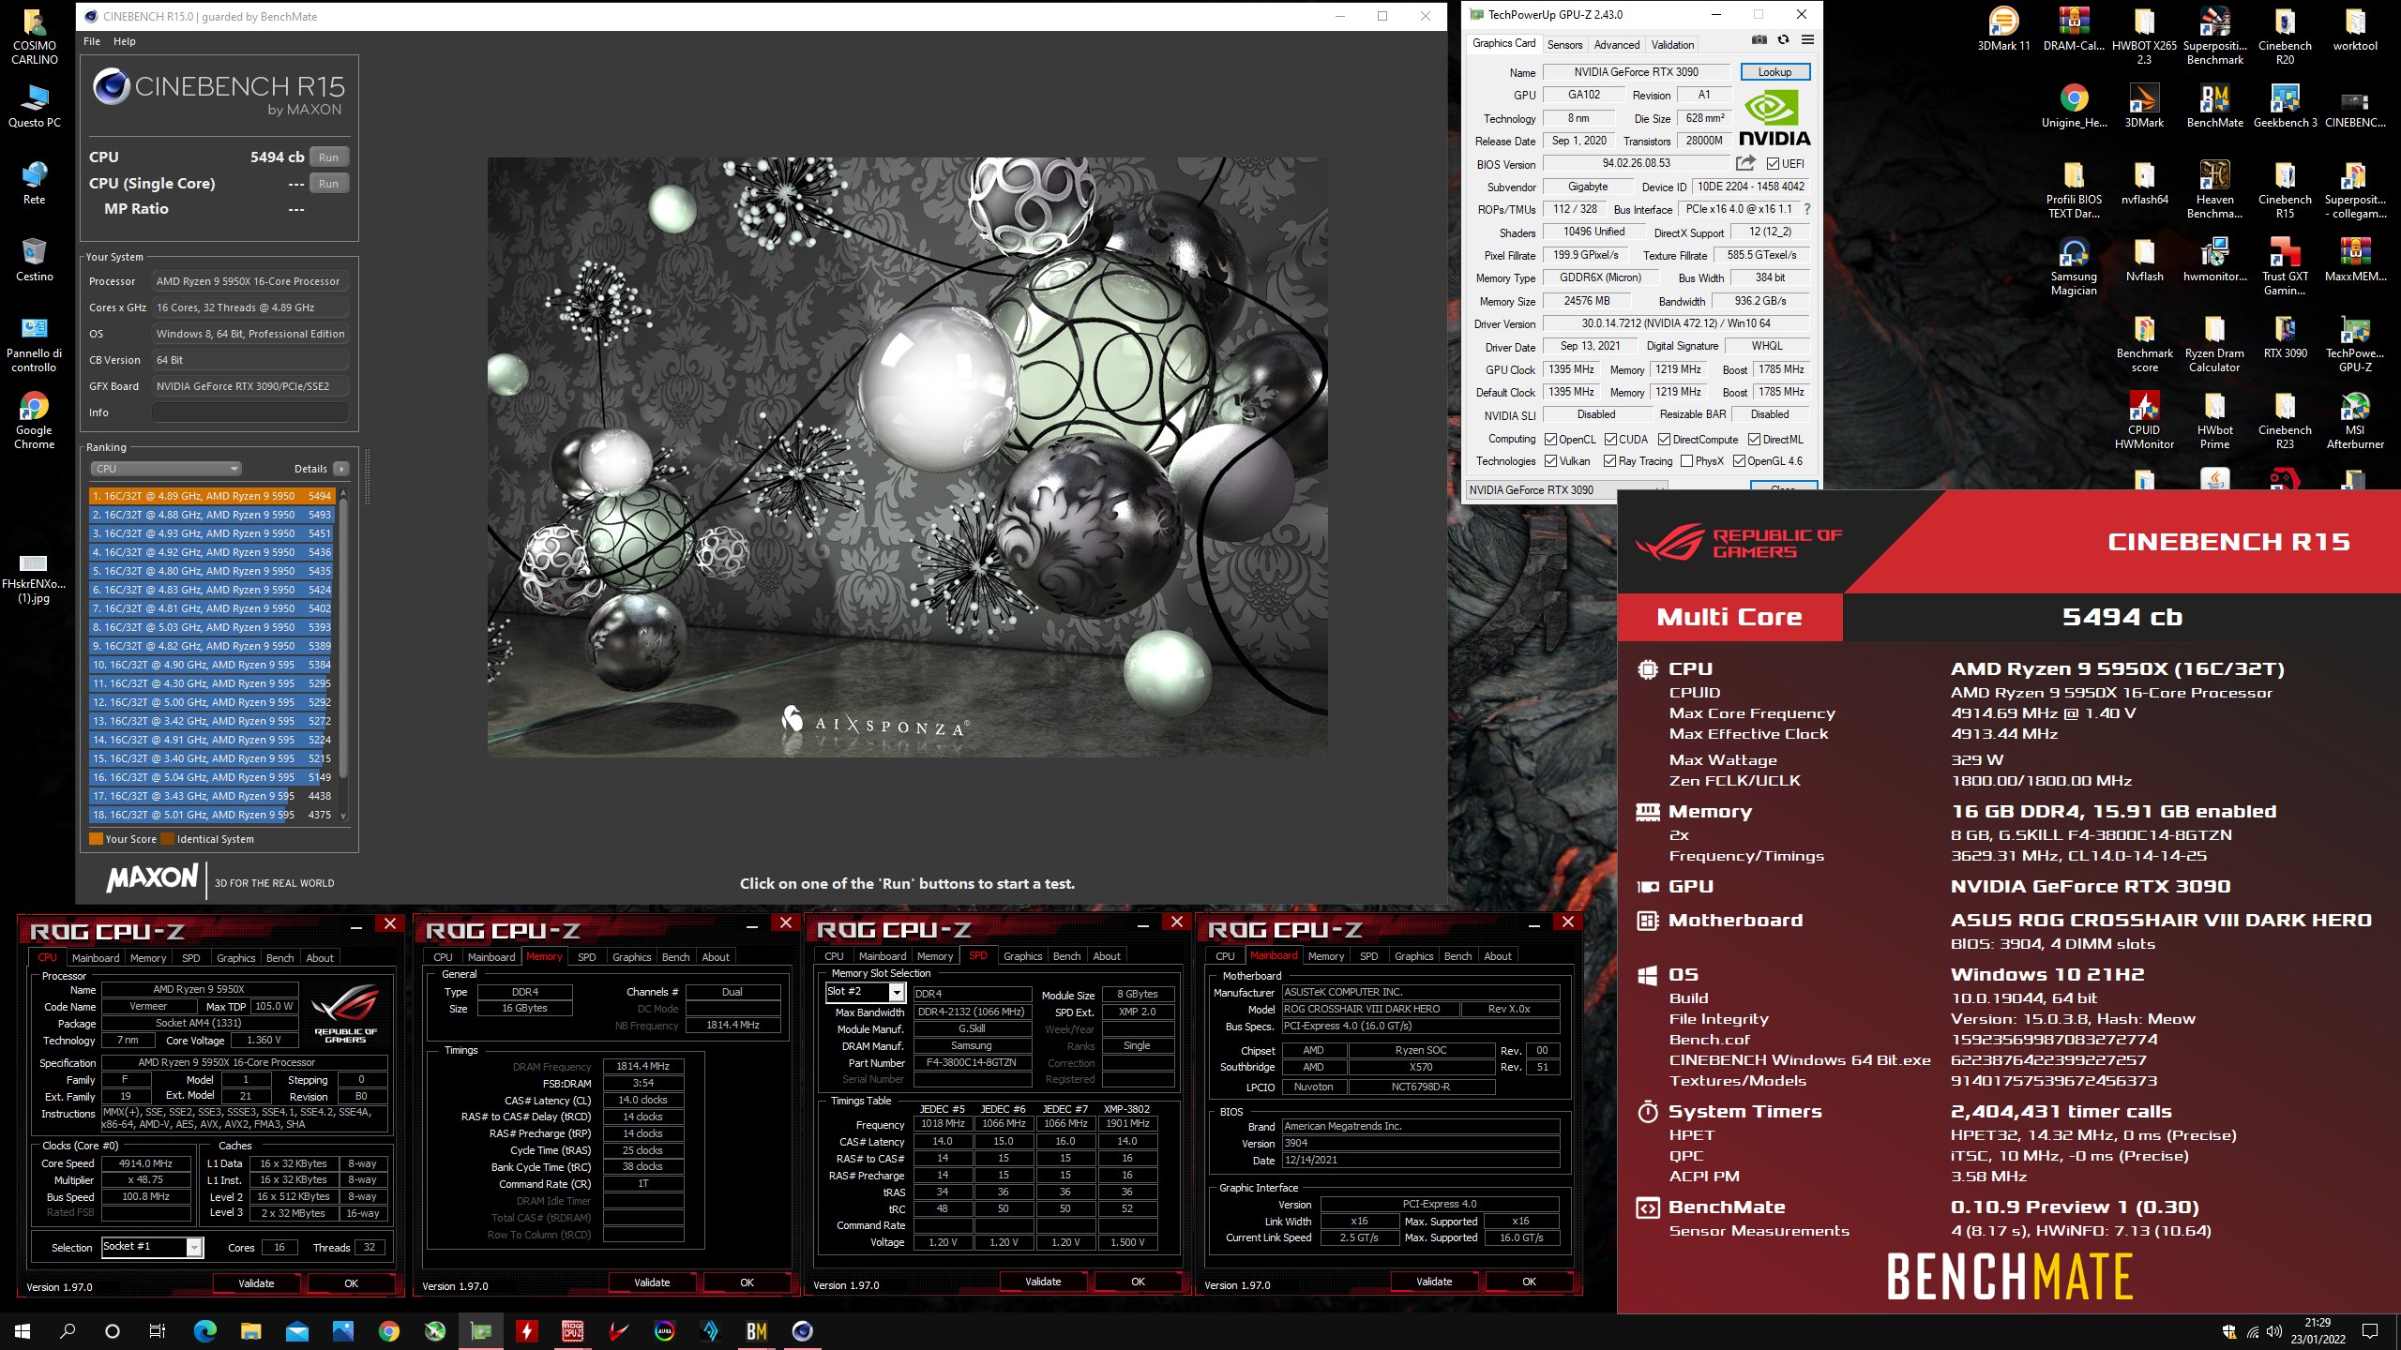The image size is (2401, 1350).
Task: Toggle the UEFI checkbox in GPU-Z
Action: tap(1773, 163)
